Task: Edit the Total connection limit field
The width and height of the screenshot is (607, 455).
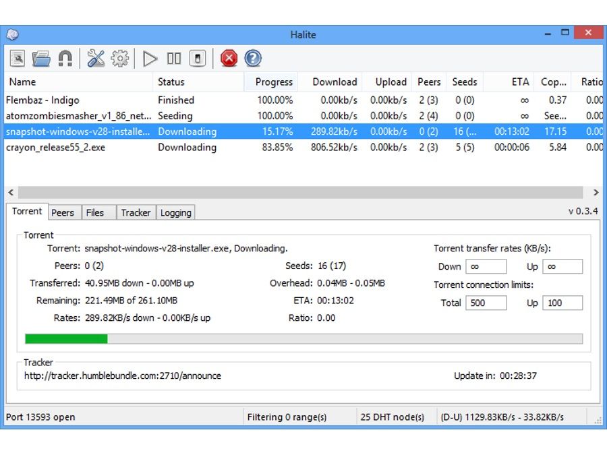Action: pos(485,303)
